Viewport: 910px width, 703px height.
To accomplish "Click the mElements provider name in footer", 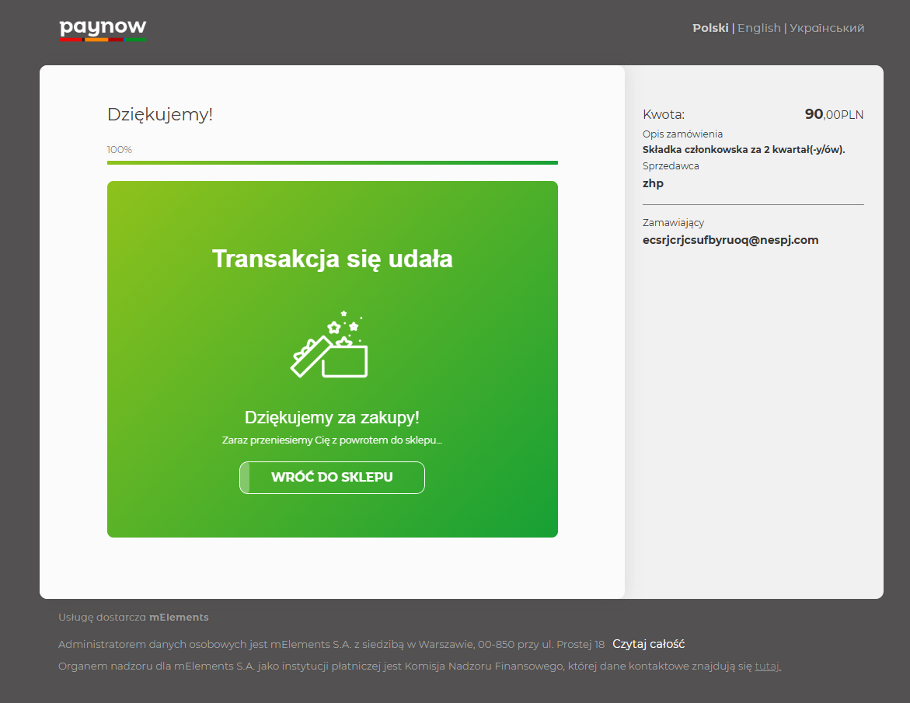I will click(179, 618).
